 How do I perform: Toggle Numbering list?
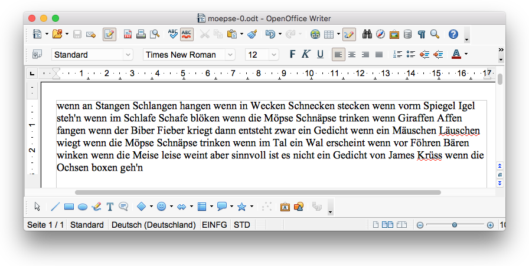tap(397, 55)
